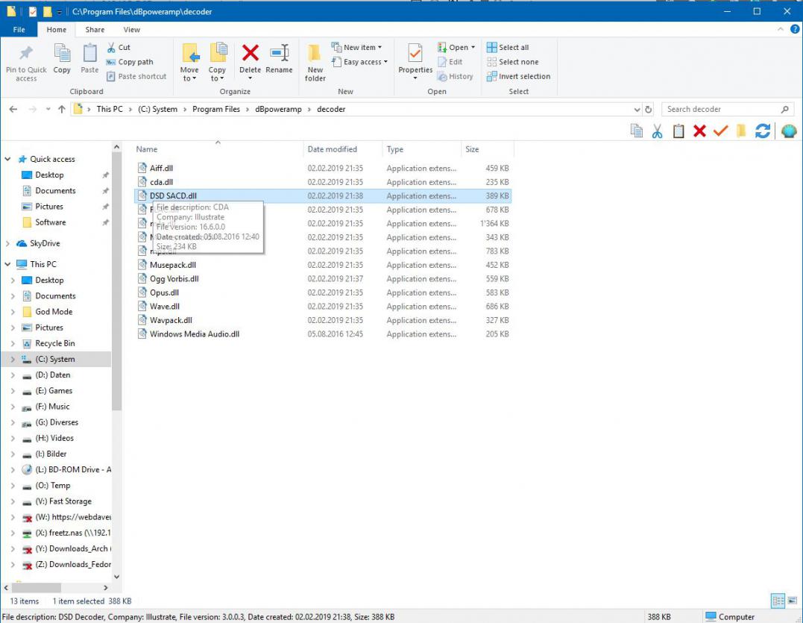Expand the (D:) Daten drive tree
Viewport: 803px width, 623px height.
[13, 375]
